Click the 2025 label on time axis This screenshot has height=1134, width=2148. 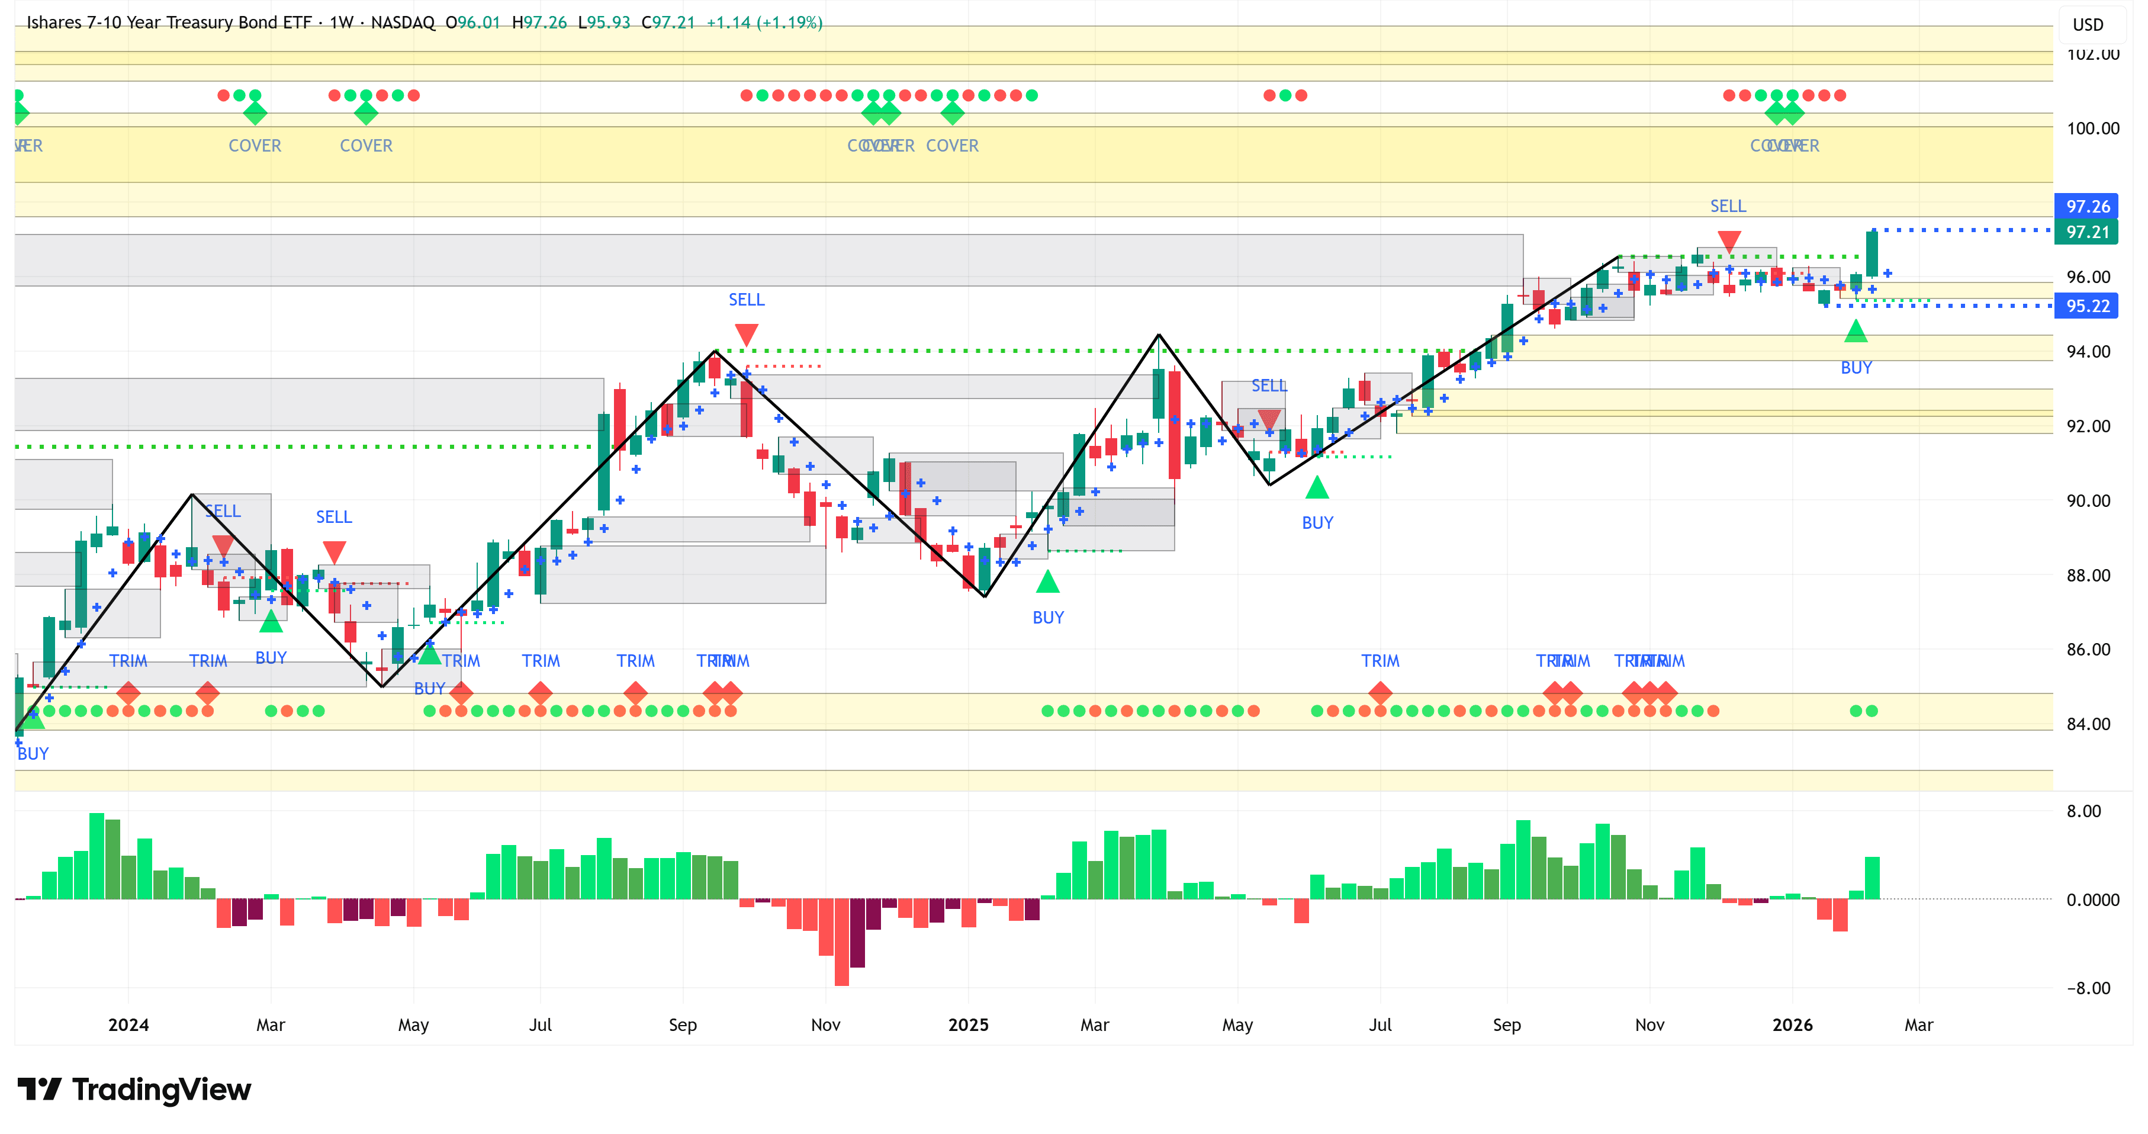(968, 1025)
